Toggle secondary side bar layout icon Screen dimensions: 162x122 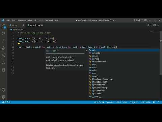(x=142, y=20)
